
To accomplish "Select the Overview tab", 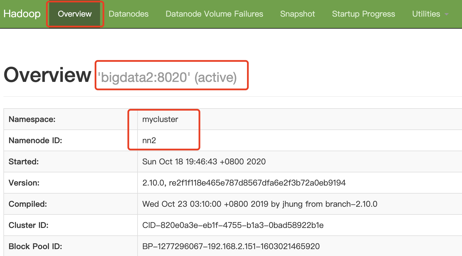I will coord(75,14).
